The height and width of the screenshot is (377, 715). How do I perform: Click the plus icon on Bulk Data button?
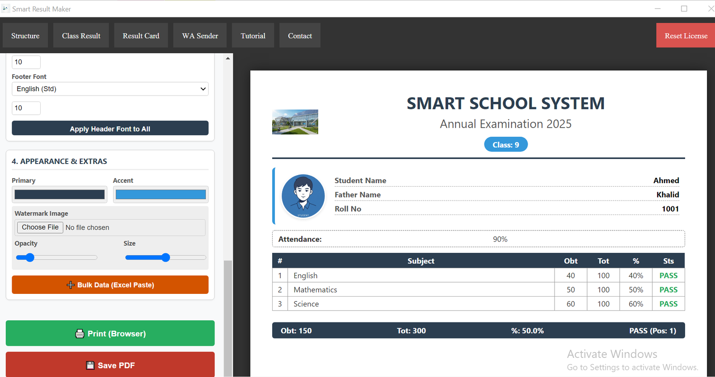point(70,285)
